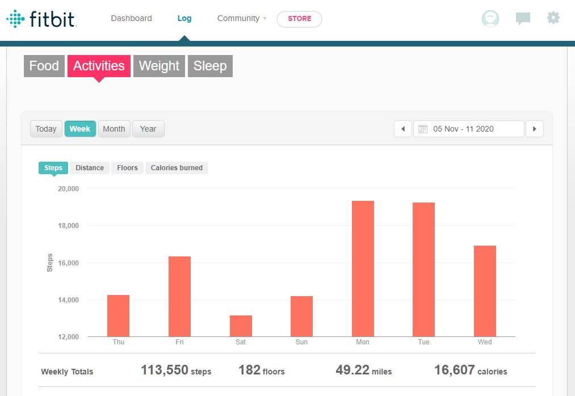Switch to the Sleep tab
Screen dimensions: 575x396
210,66
